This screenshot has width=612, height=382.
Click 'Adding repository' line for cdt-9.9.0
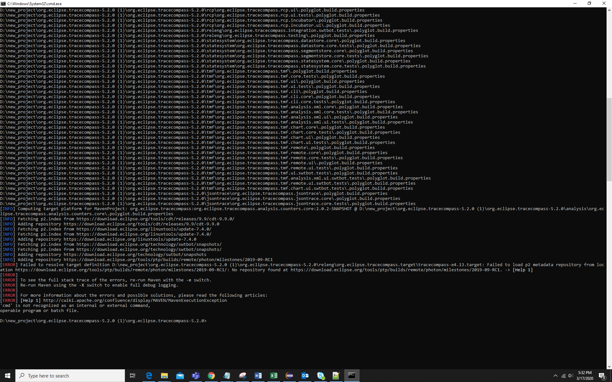(x=110, y=224)
